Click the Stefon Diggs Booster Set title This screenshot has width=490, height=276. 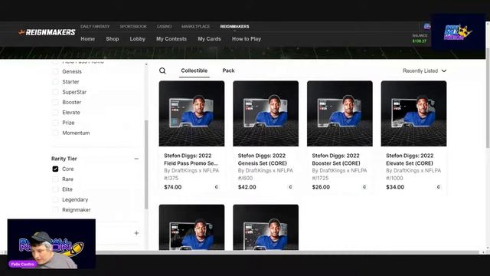point(336,159)
